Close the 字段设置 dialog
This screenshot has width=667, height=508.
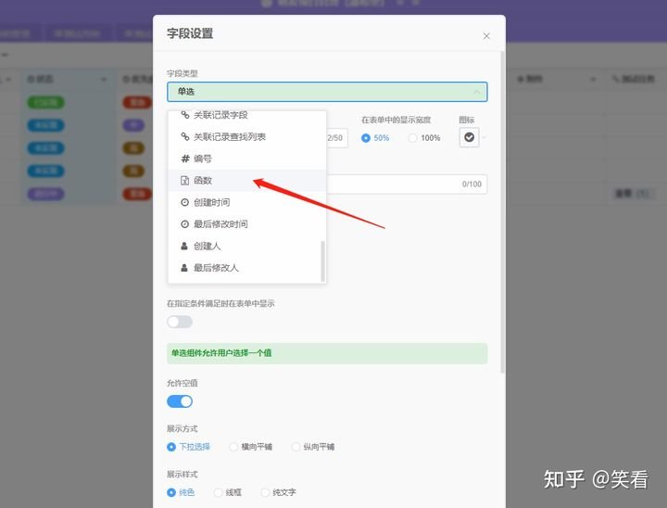[486, 36]
